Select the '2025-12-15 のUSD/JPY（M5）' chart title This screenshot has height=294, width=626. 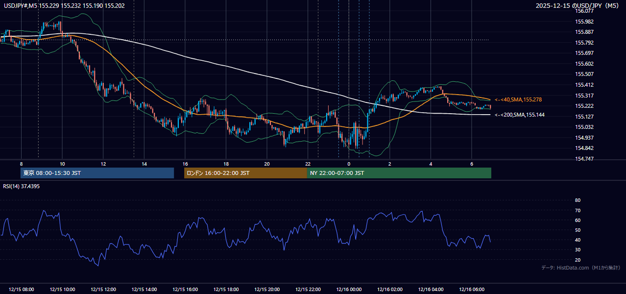pos(578,5)
